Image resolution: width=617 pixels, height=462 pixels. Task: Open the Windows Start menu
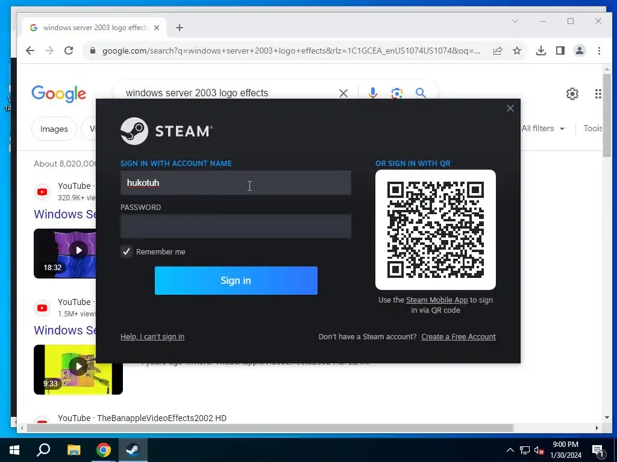pos(14,450)
